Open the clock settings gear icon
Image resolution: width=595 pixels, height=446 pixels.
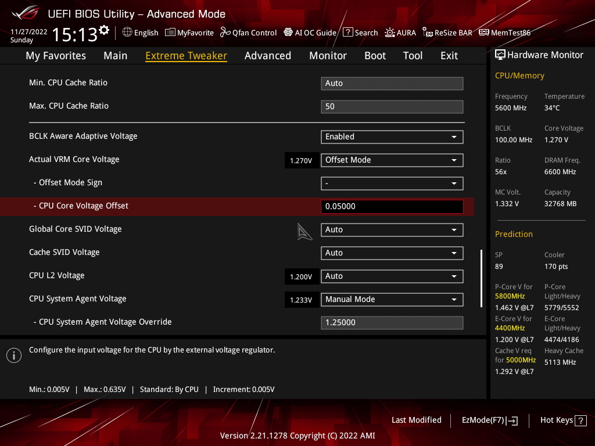pyautogui.click(x=104, y=30)
